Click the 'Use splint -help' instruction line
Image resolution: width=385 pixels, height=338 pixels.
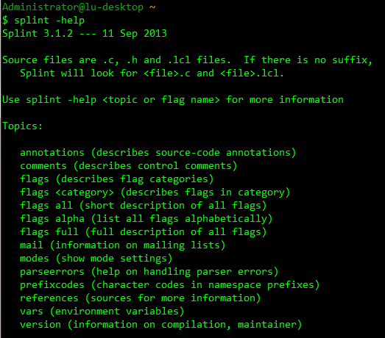click(173, 100)
